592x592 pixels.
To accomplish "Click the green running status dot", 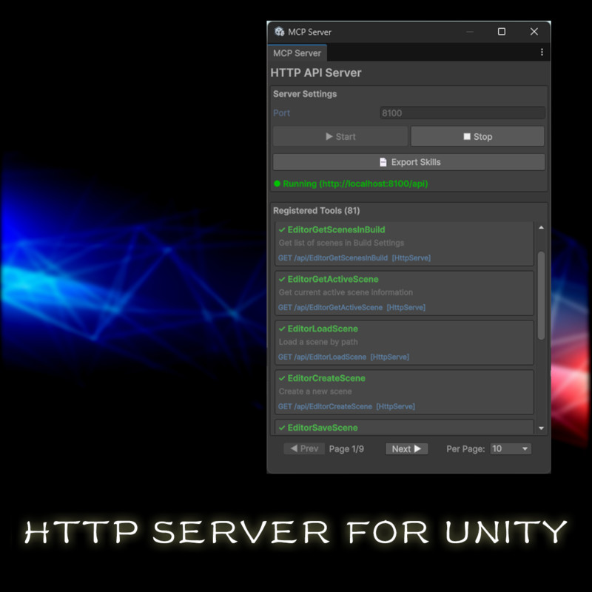I will pyautogui.click(x=277, y=184).
